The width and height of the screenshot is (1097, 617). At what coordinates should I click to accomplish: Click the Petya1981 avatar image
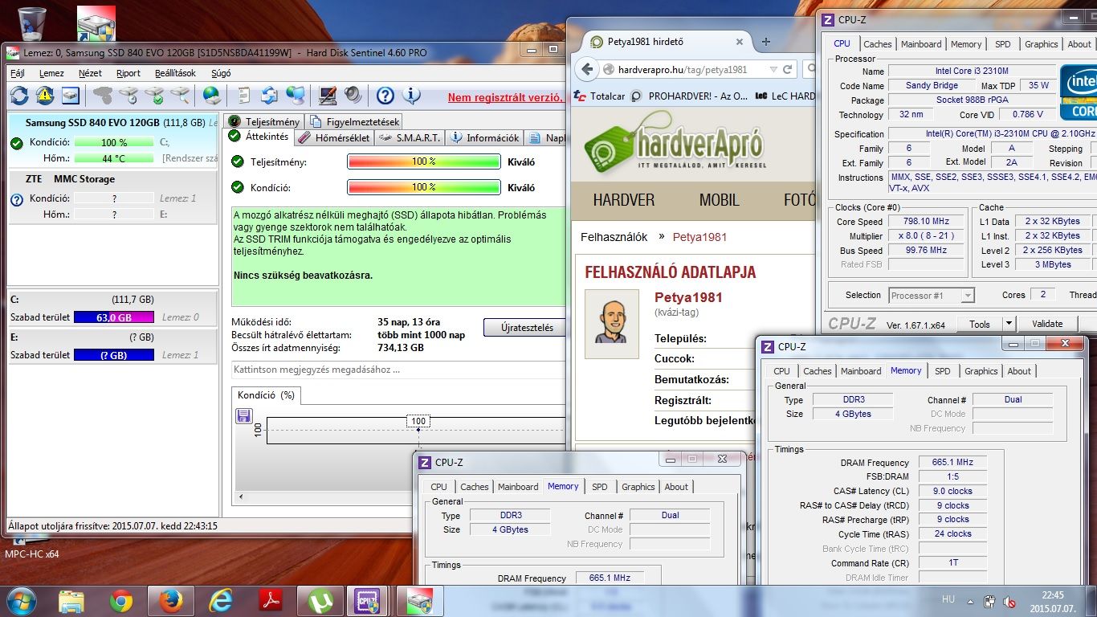(612, 324)
